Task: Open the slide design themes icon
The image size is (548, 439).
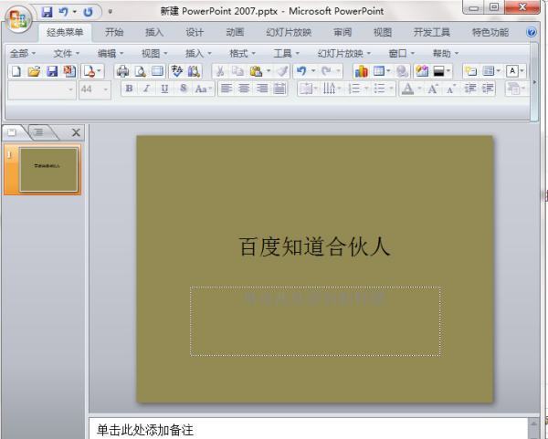Action: [x=422, y=71]
